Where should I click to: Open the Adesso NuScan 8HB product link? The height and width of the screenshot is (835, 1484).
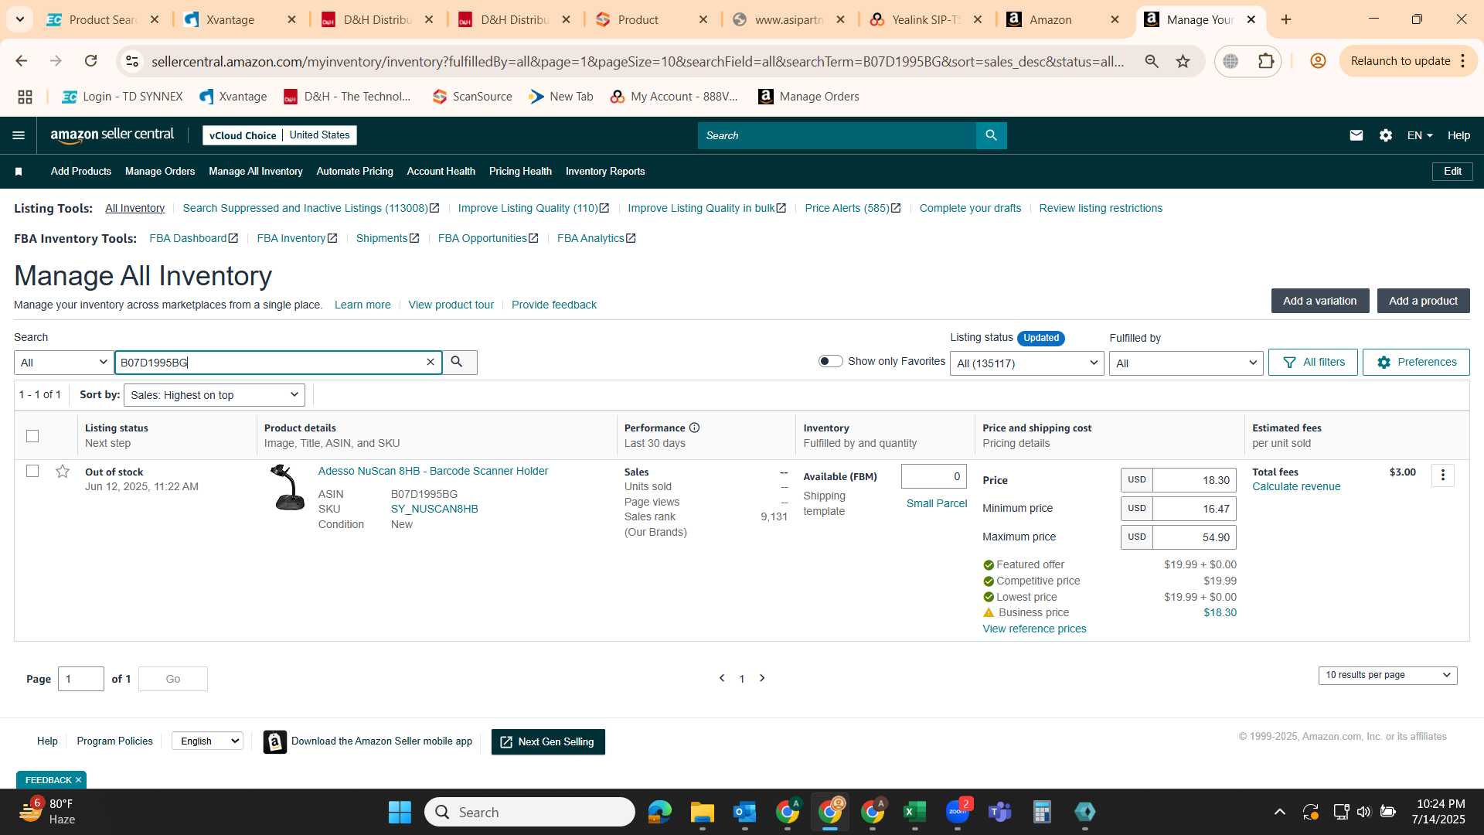pos(433,471)
